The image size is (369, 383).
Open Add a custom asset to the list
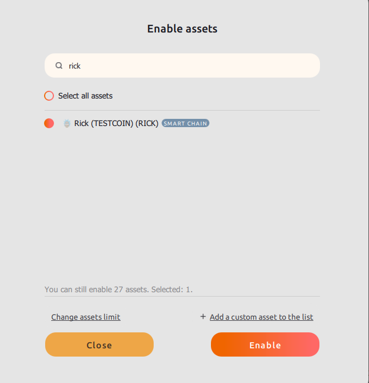261,317
